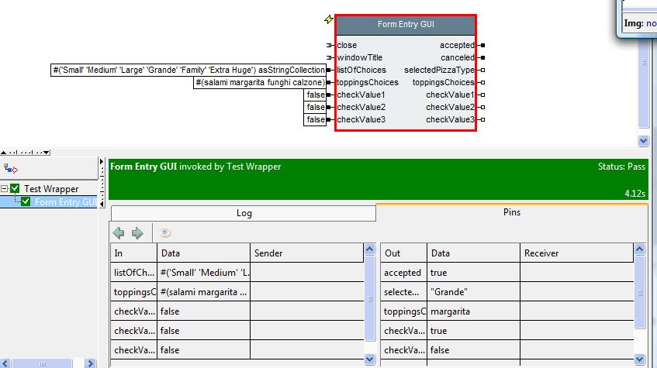Click the accepted output pin connector
The height and width of the screenshot is (368, 657).
click(482, 46)
